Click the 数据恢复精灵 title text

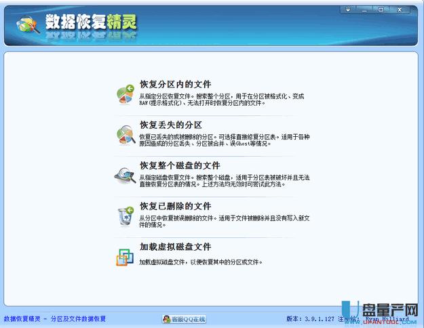[x=91, y=22]
